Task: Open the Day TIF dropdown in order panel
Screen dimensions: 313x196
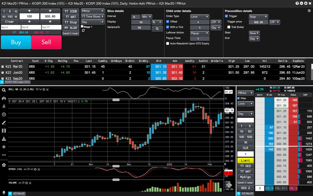Action: pos(93,22)
